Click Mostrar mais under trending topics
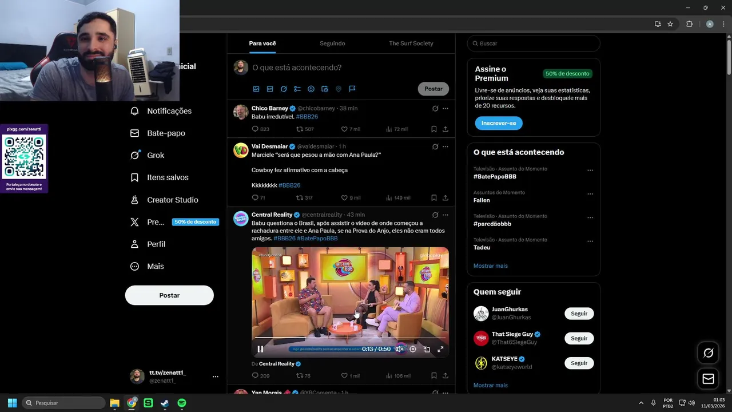Image resolution: width=732 pixels, height=412 pixels. click(x=491, y=266)
